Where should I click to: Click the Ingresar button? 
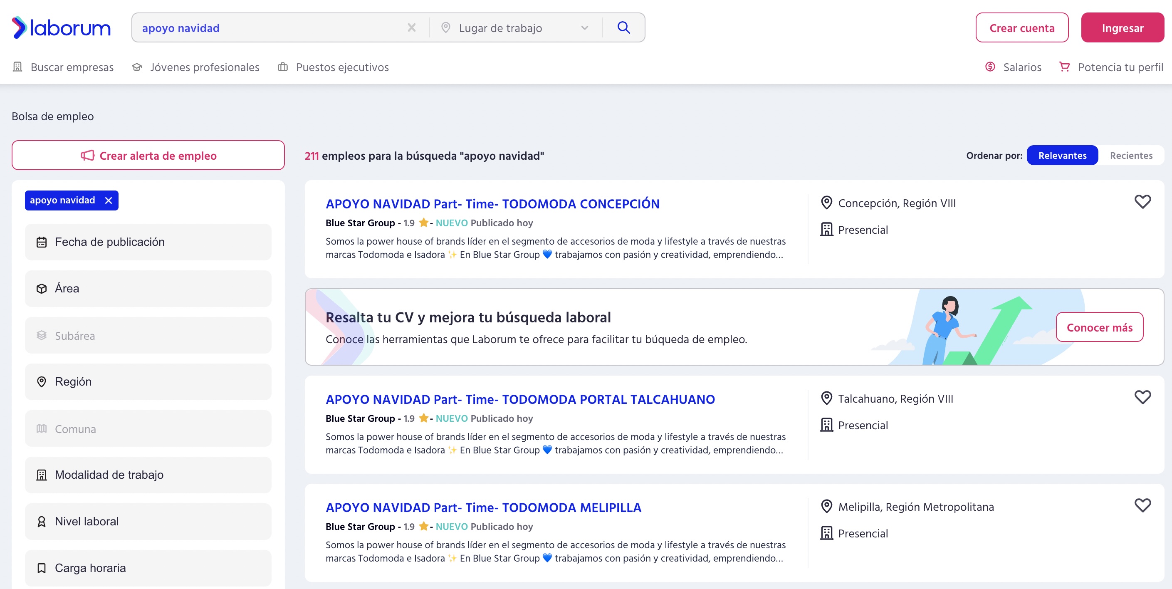pyautogui.click(x=1122, y=28)
